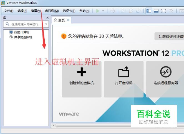Open the 虚拟机(M) menu

click(52, 11)
